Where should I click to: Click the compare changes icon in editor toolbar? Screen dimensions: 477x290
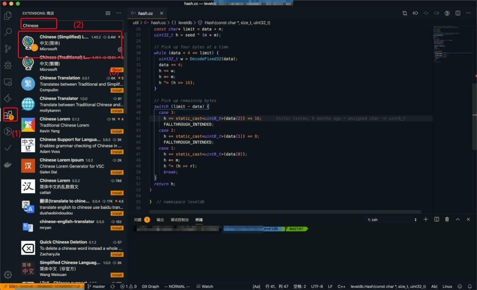pyautogui.click(x=405, y=13)
